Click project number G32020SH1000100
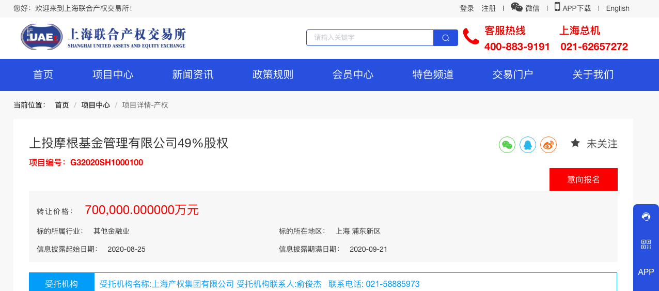Image resolution: width=659 pixels, height=291 pixels. (106, 163)
